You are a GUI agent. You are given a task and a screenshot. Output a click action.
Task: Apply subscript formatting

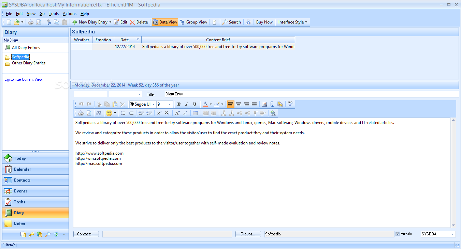[x=167, y=113]
